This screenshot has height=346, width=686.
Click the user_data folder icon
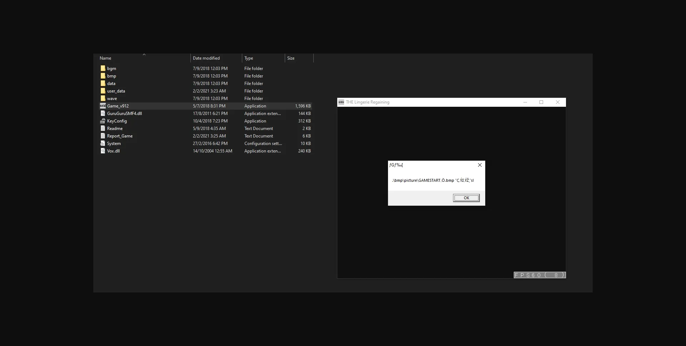point(103,91)
